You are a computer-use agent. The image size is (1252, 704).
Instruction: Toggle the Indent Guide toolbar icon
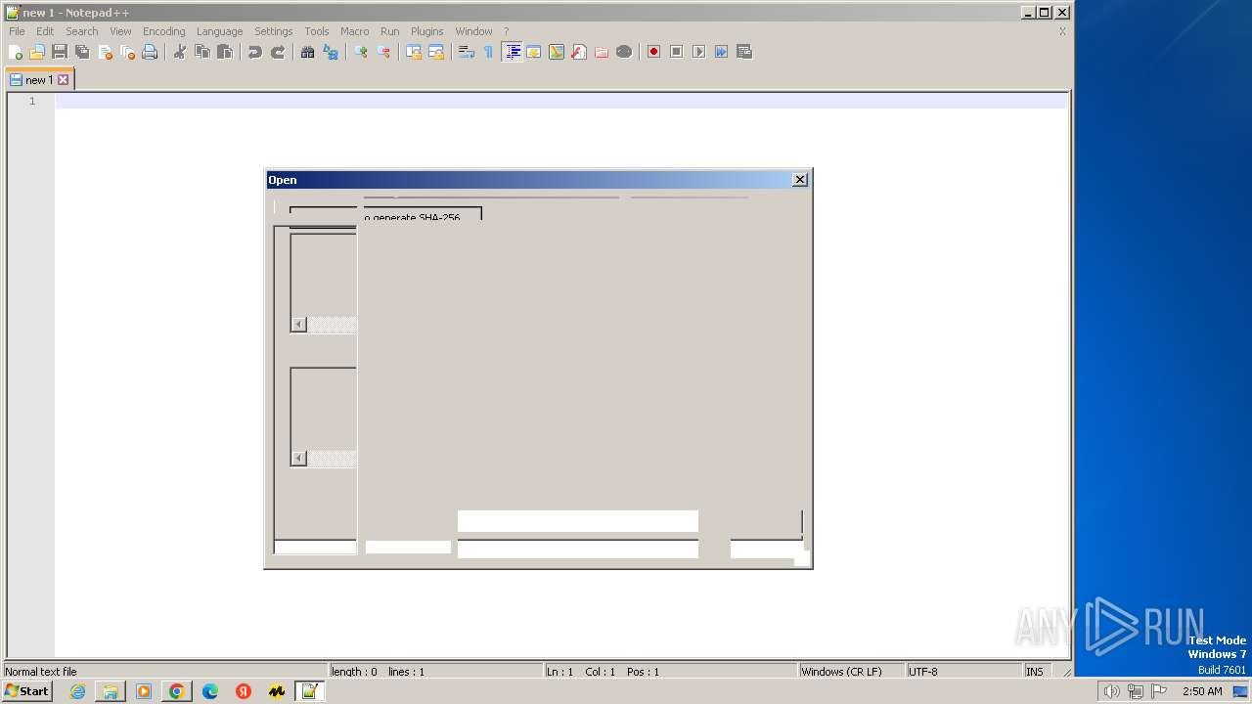pyautogui.click(x=512, y=52)
